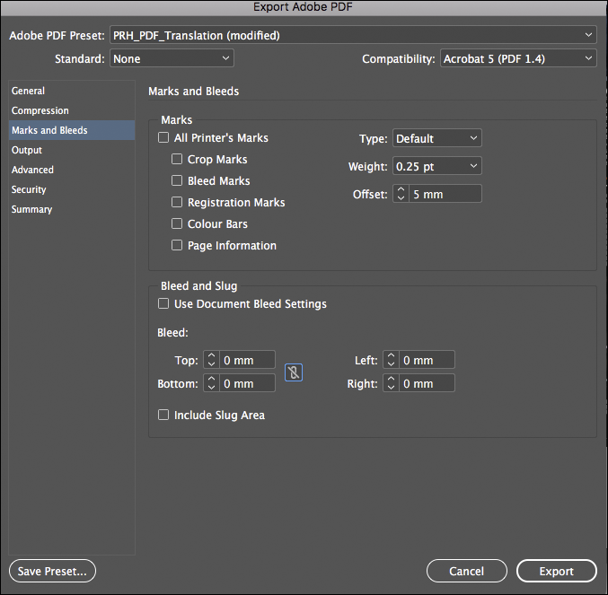Click the Save Preset button
Image resolution: width=608 pixels, height=595 pixels.
click(x=52, y=571)
